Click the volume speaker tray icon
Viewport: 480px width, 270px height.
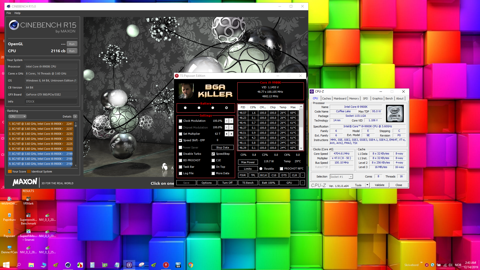(x=450, y=265)
